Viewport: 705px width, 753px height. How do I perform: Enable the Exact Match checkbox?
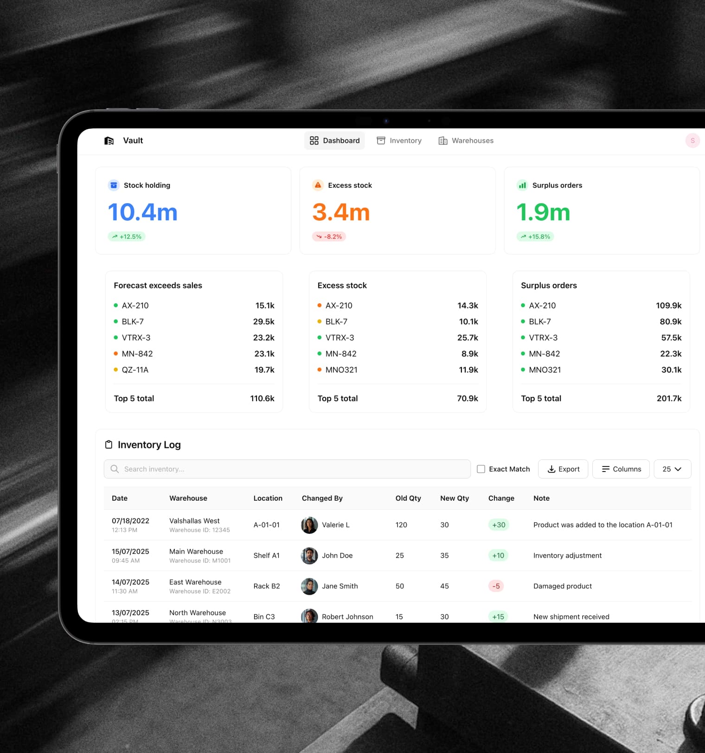click(x=481, y=469)
